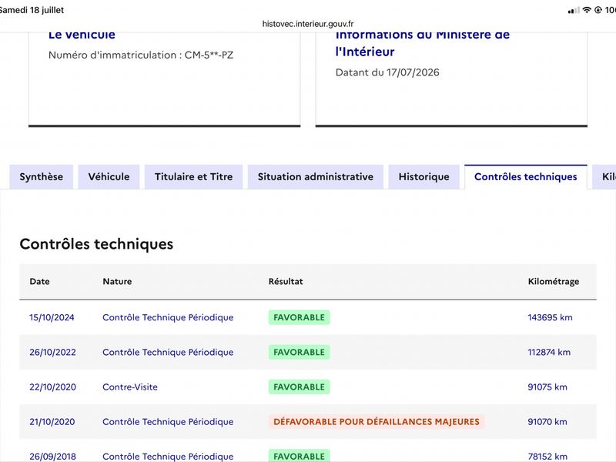Switch to the Véhicule tab
The image size is (616, 462).
point(109,177)
